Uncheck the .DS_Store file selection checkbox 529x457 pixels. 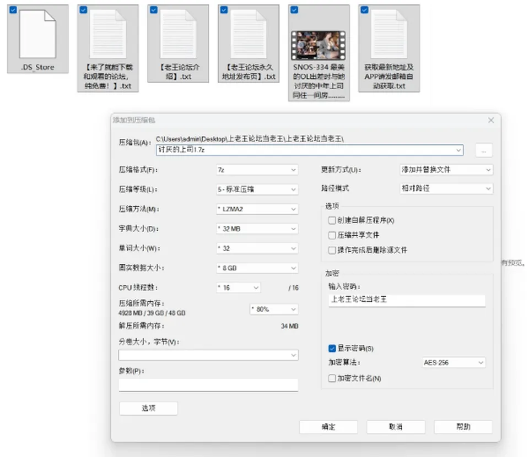point(13,10)
